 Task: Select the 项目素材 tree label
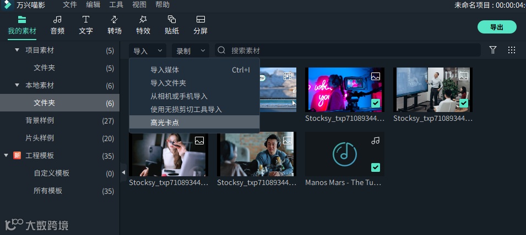click(x=40, y=51)
